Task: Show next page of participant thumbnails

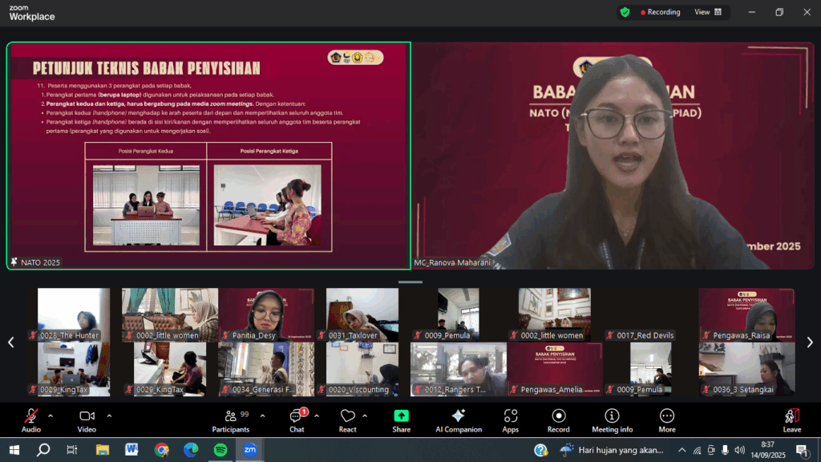Action: point(809,342)
